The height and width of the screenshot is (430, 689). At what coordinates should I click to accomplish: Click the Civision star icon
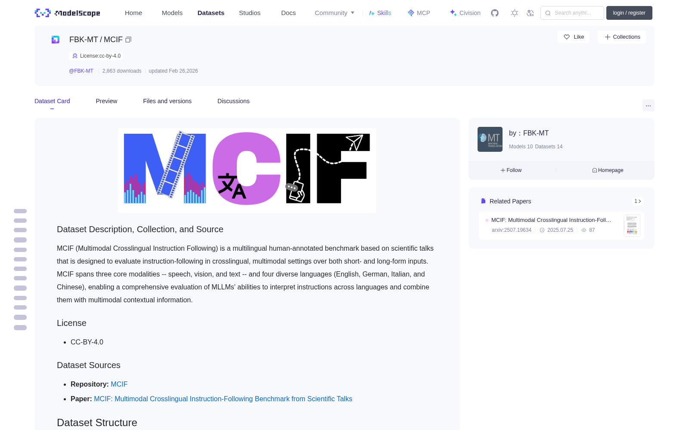pos(453,13)
